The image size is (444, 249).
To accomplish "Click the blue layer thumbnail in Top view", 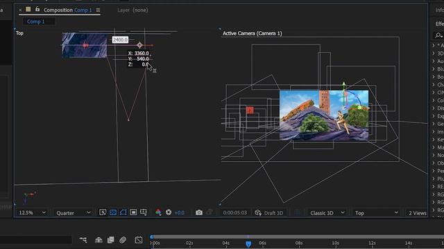I will (85, 45).
